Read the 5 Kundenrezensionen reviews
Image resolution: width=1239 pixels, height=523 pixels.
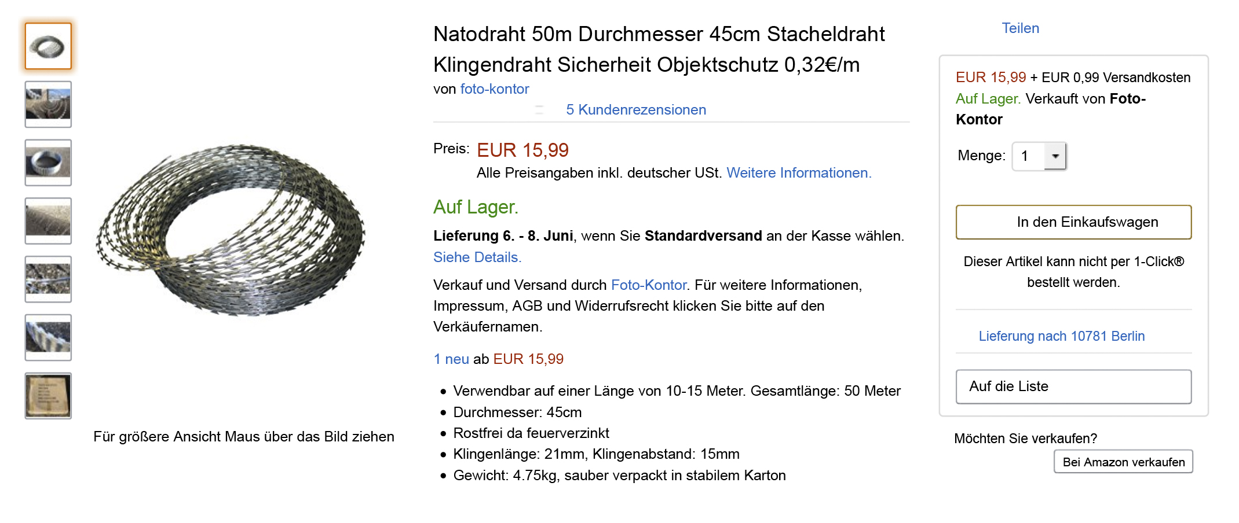coord(635,110)
